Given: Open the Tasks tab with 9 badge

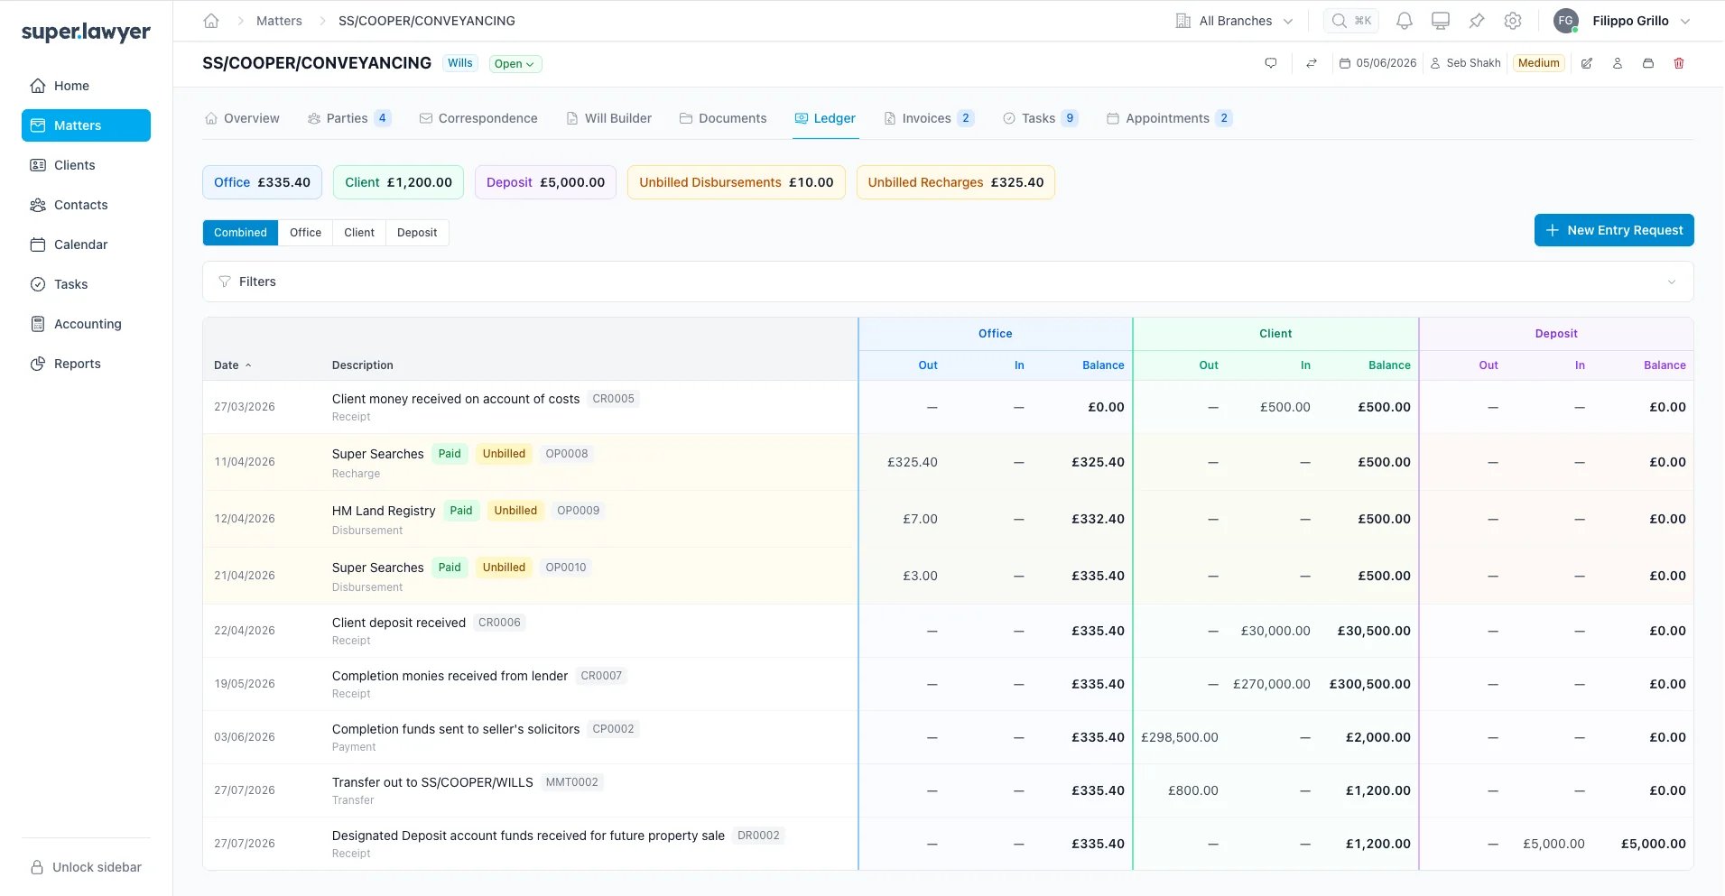Looking at the screenshot, I should click(x=1040, y=118).
